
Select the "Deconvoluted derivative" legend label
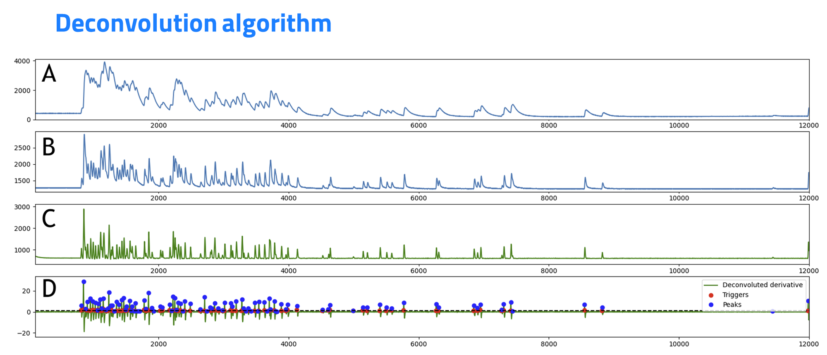click(762, 285)
